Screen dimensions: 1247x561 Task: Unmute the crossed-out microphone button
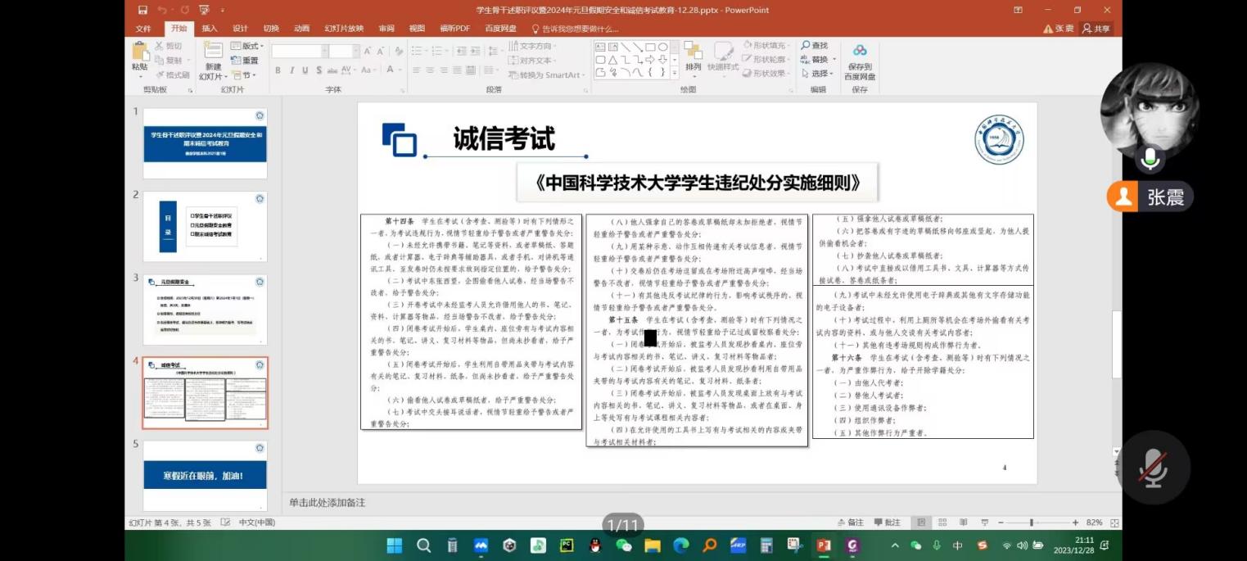(1153, 468)
